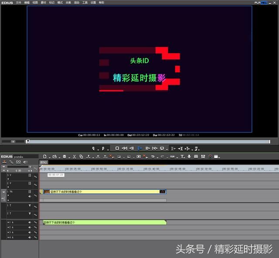
Task: Click the create title T tool
Action: [182, 156]
